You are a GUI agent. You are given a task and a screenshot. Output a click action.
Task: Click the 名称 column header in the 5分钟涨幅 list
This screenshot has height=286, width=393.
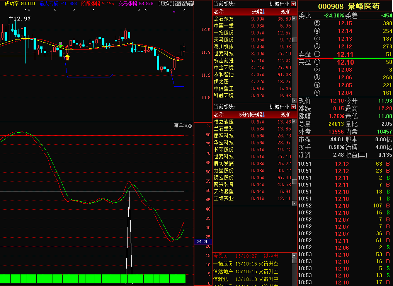(x=219, y=115)
